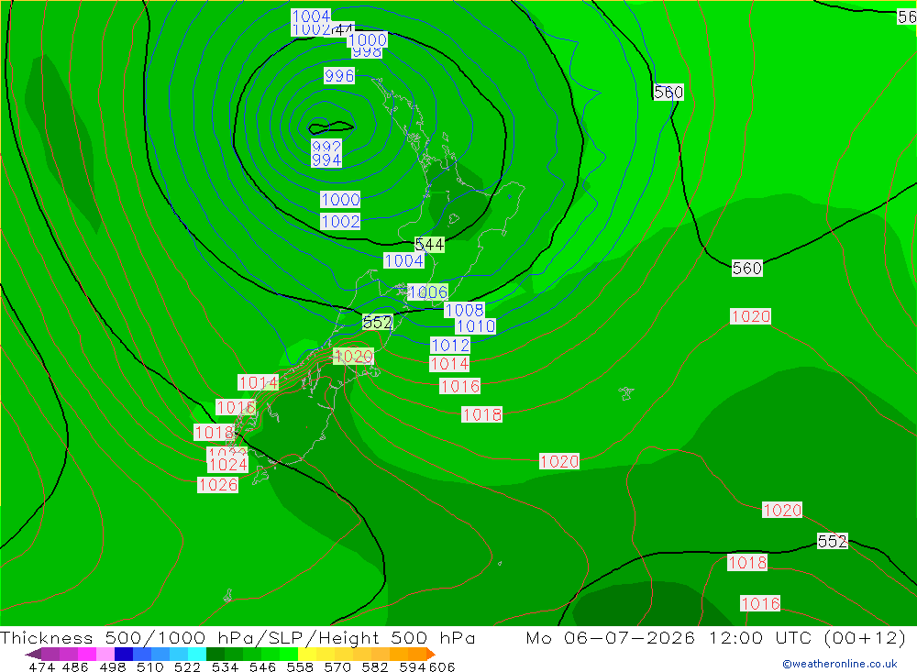Image resolution: width=917 pixels, height=672 pixels.
Task: Click the dark green legend swatch above 534
Action: pos(215,654)
